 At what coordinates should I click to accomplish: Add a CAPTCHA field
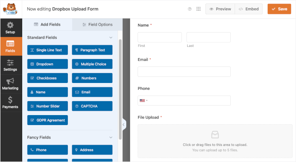tap(92, 106)
